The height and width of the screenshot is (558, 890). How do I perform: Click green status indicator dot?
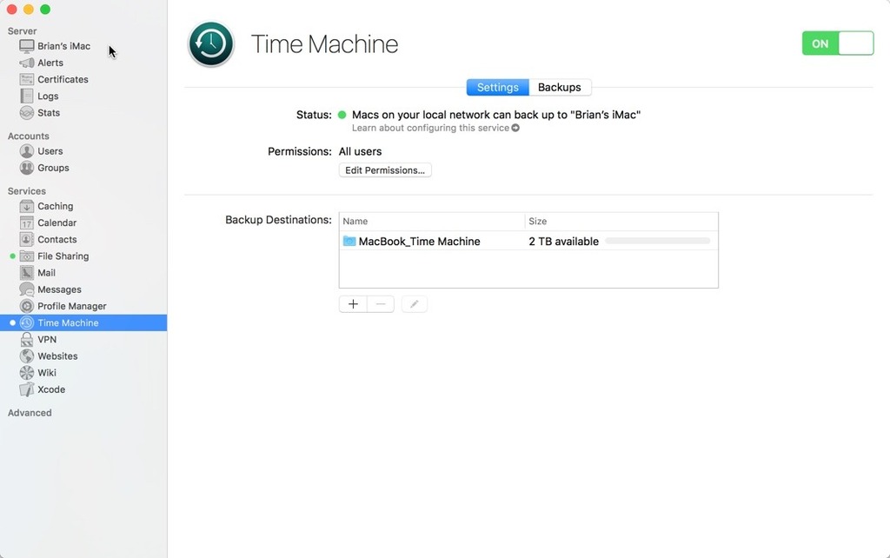(342, 115)
